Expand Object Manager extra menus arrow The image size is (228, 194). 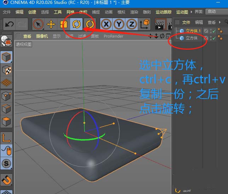(220, 22)
